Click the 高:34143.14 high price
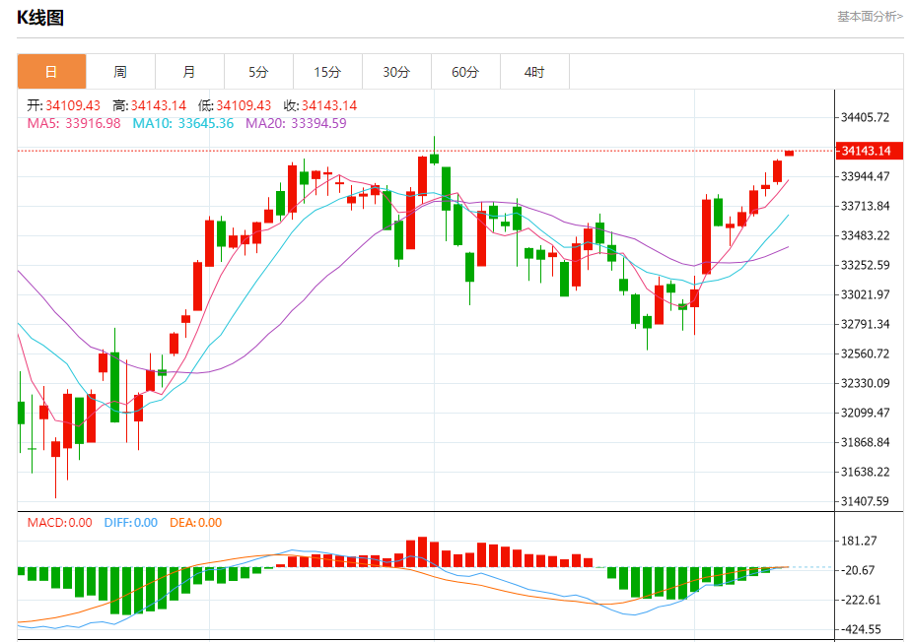 tap(150, 105)
